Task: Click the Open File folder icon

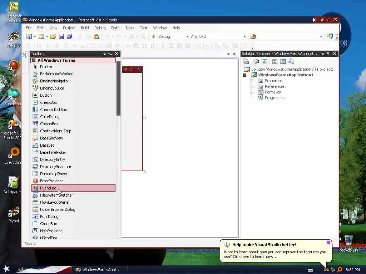Action: pos(53,36)
